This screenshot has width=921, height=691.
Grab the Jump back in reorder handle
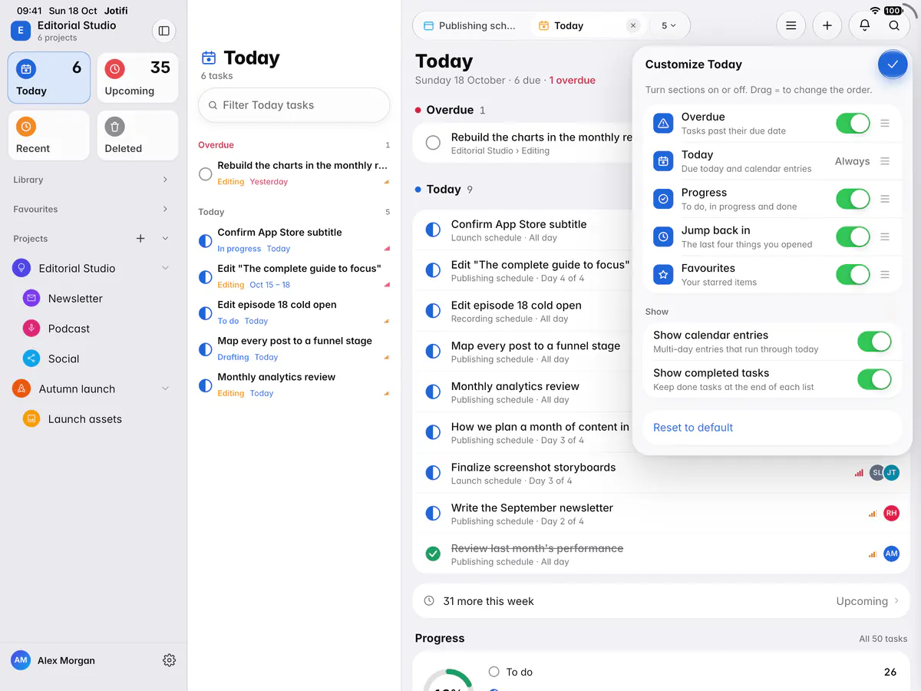[885, 236]
